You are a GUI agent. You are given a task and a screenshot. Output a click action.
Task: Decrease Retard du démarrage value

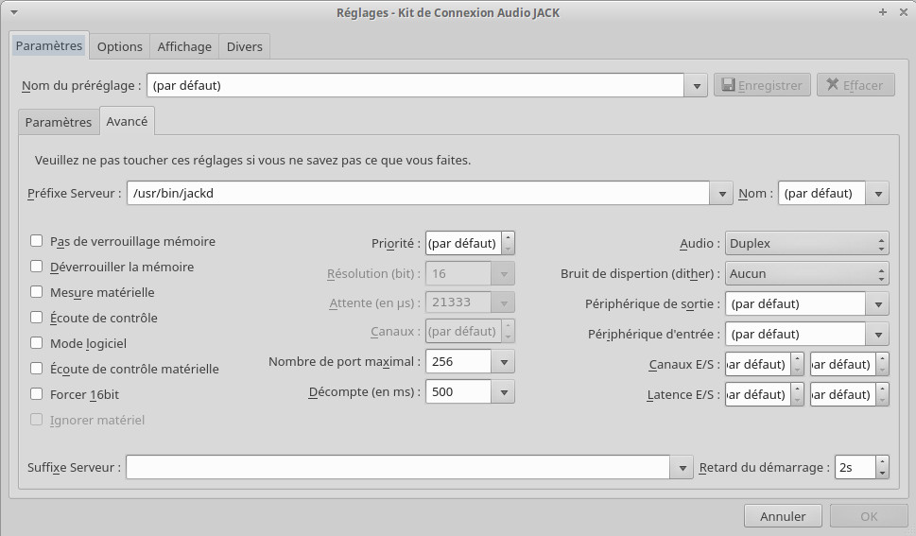(x=882, y=474)
